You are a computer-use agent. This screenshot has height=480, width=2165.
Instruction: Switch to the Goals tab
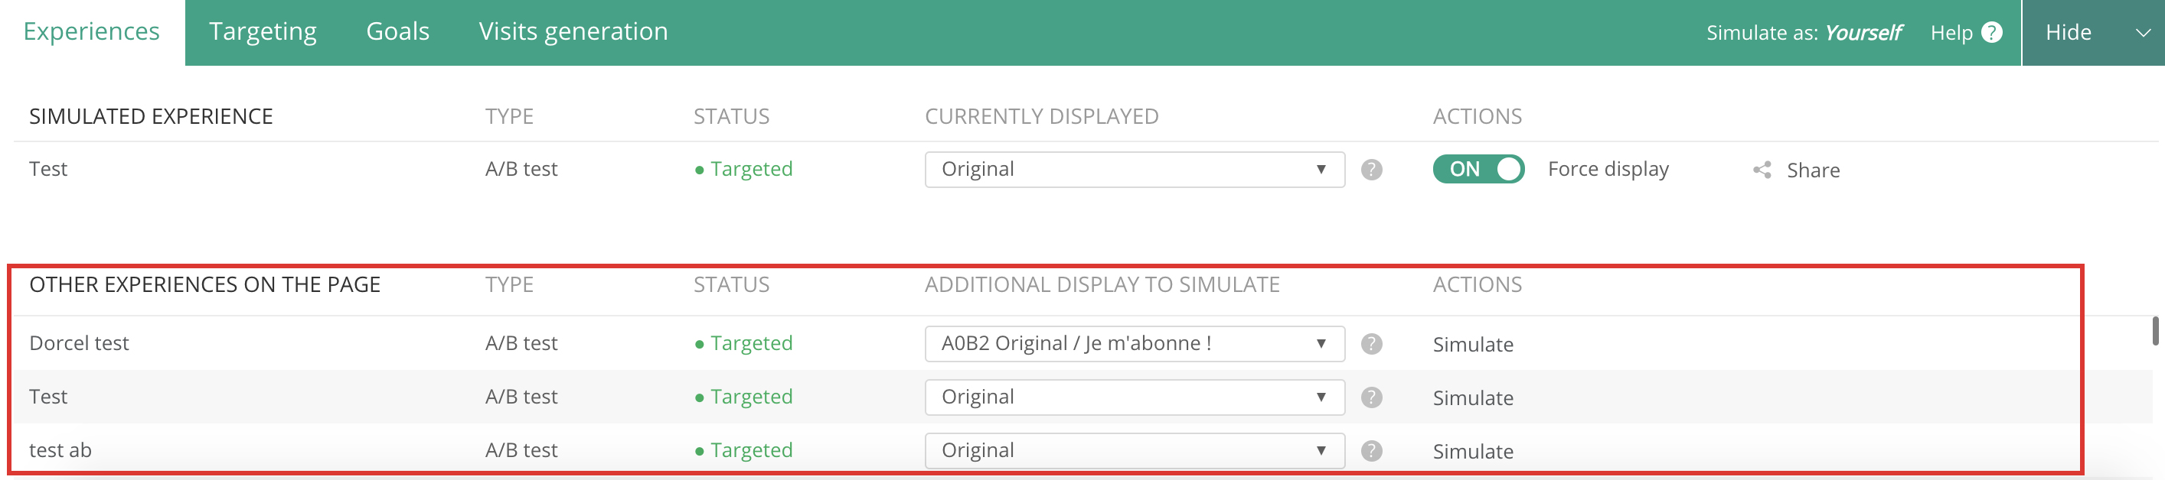397,32
